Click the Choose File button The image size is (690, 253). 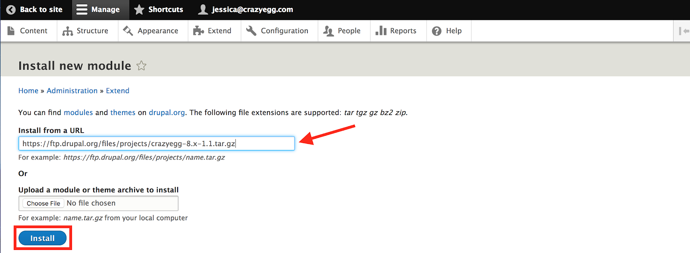coord(44,203)
